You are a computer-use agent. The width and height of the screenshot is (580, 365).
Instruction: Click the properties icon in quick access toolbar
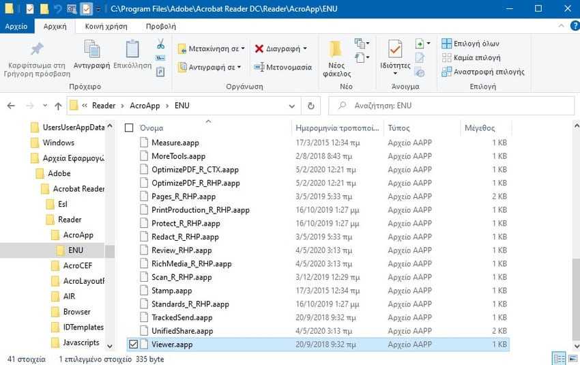pyautogui.click(x=30, y=9)
